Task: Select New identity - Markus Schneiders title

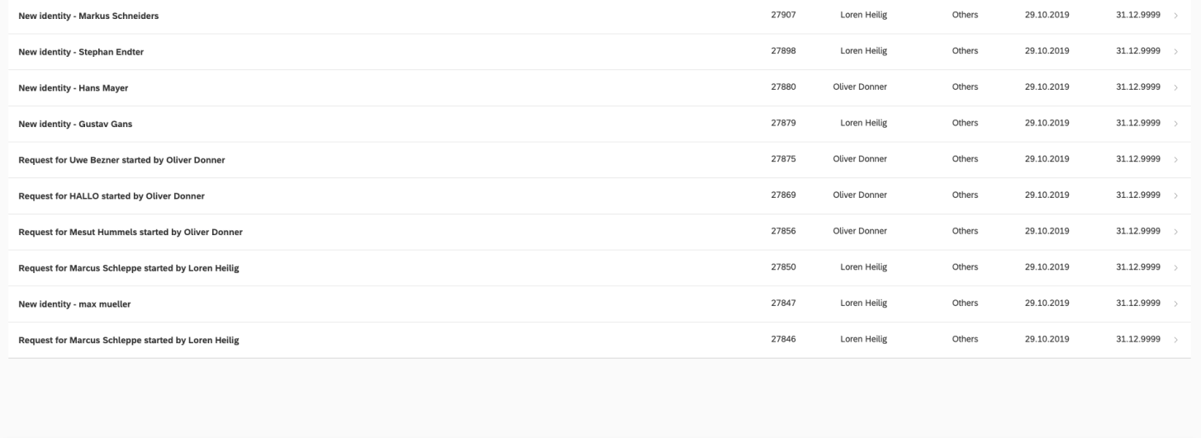Action: [x=88, y=16]
